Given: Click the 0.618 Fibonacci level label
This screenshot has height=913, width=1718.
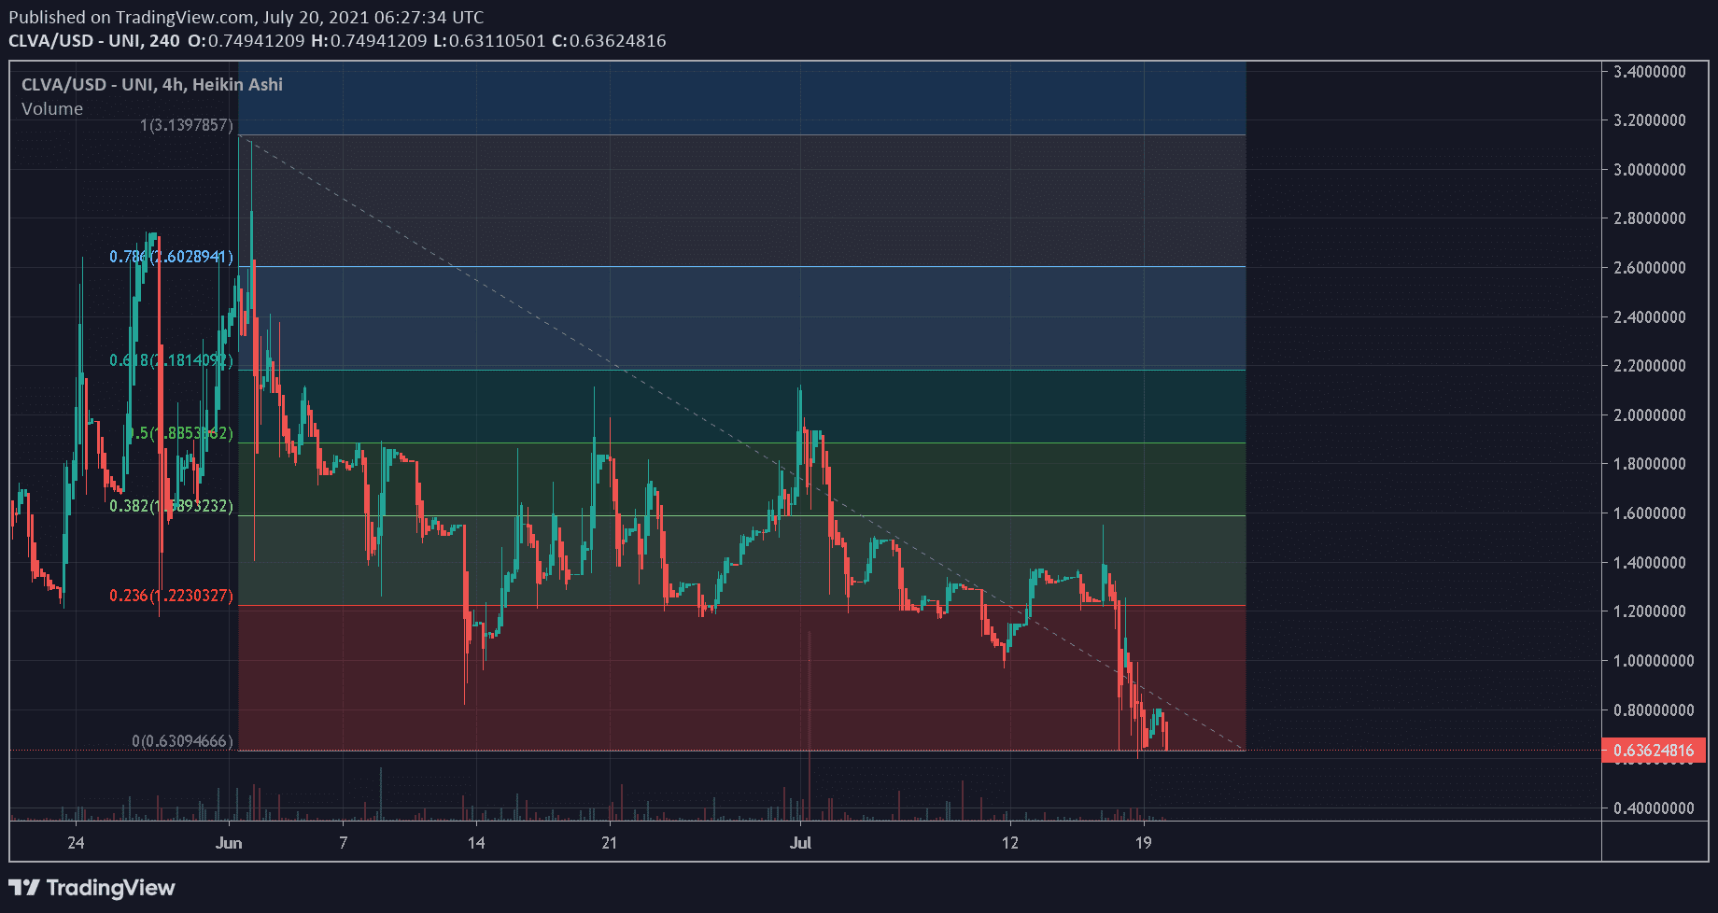Looking at the screenshot, I should pos(171,360).
